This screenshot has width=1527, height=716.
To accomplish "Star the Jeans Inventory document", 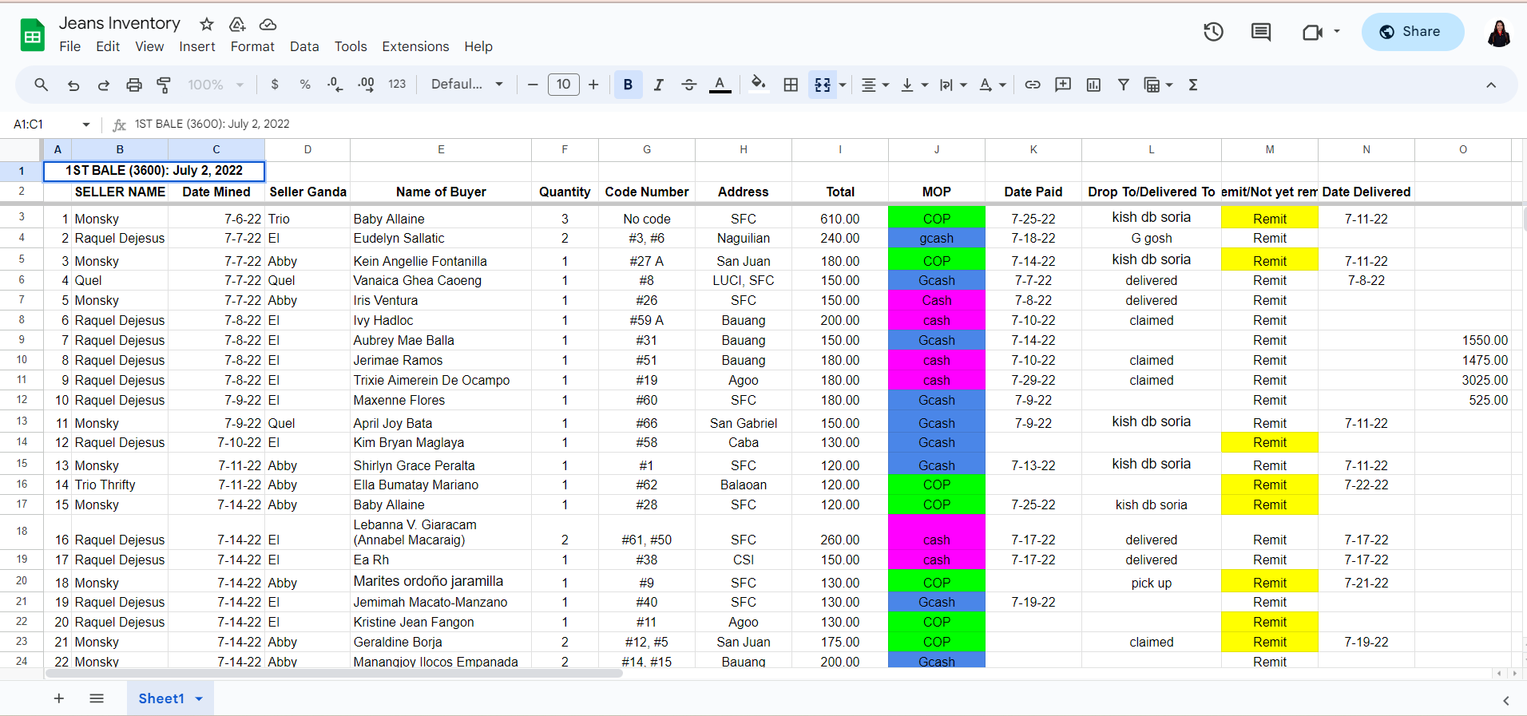I will 207,24.
